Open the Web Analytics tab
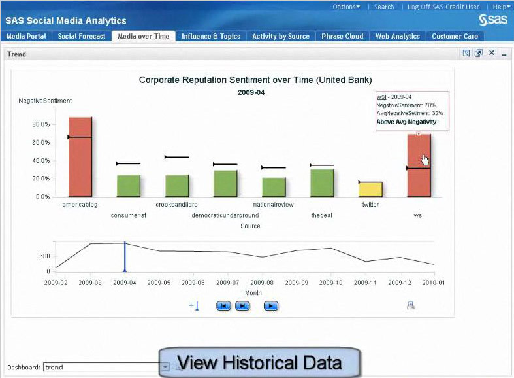Screen dimensions: 514x378 click(x=398, y=36)
